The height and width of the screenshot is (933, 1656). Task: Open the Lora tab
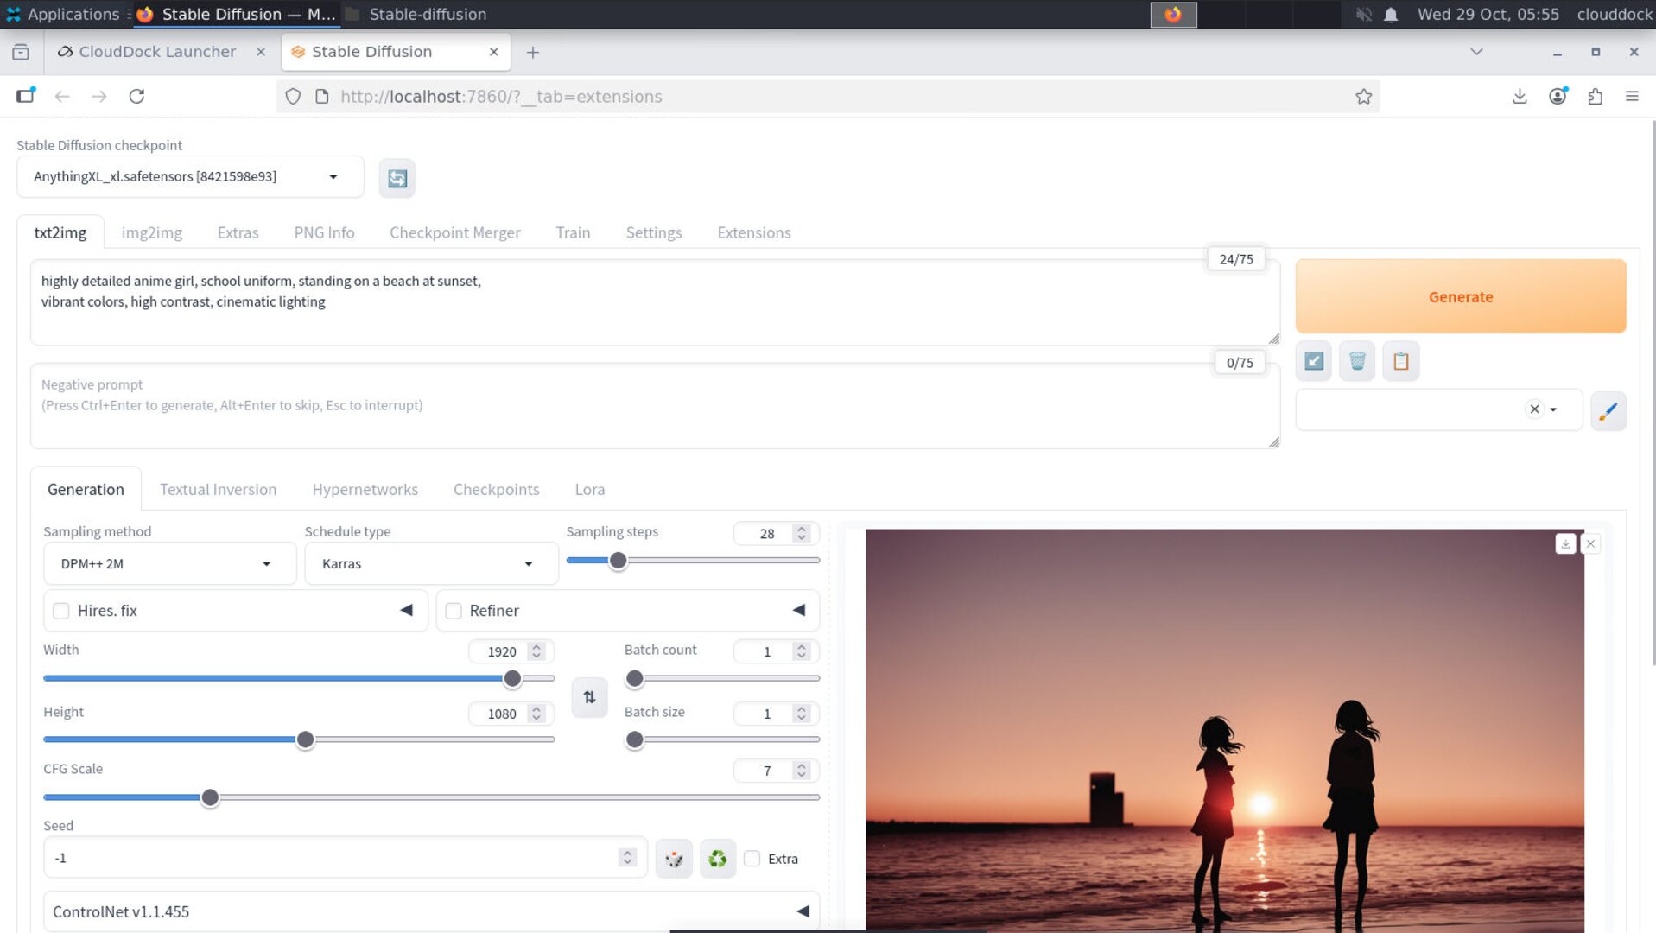[589, 489]
